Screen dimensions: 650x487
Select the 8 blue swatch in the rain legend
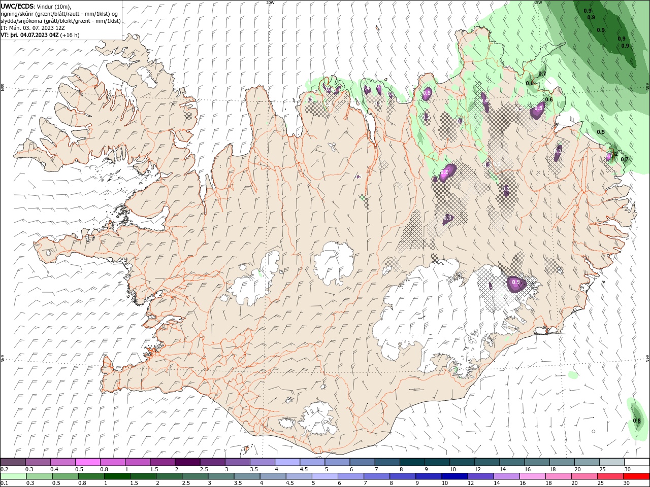402,476
